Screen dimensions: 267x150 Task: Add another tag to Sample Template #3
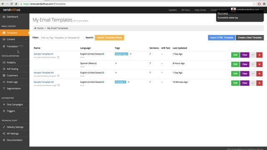click(128, 82)
